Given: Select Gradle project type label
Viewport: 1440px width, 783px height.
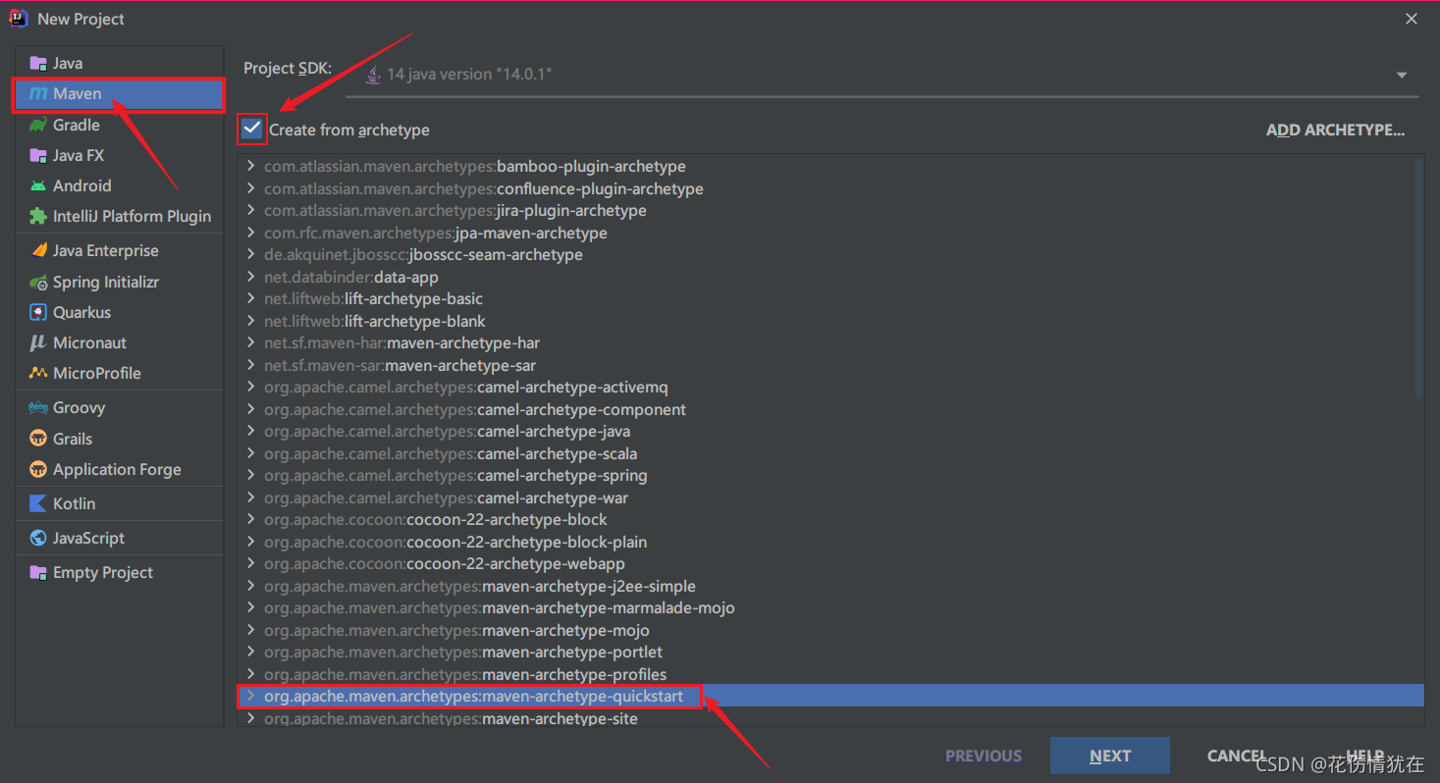Looking at the screenshot, I should [x=77, y=125].
